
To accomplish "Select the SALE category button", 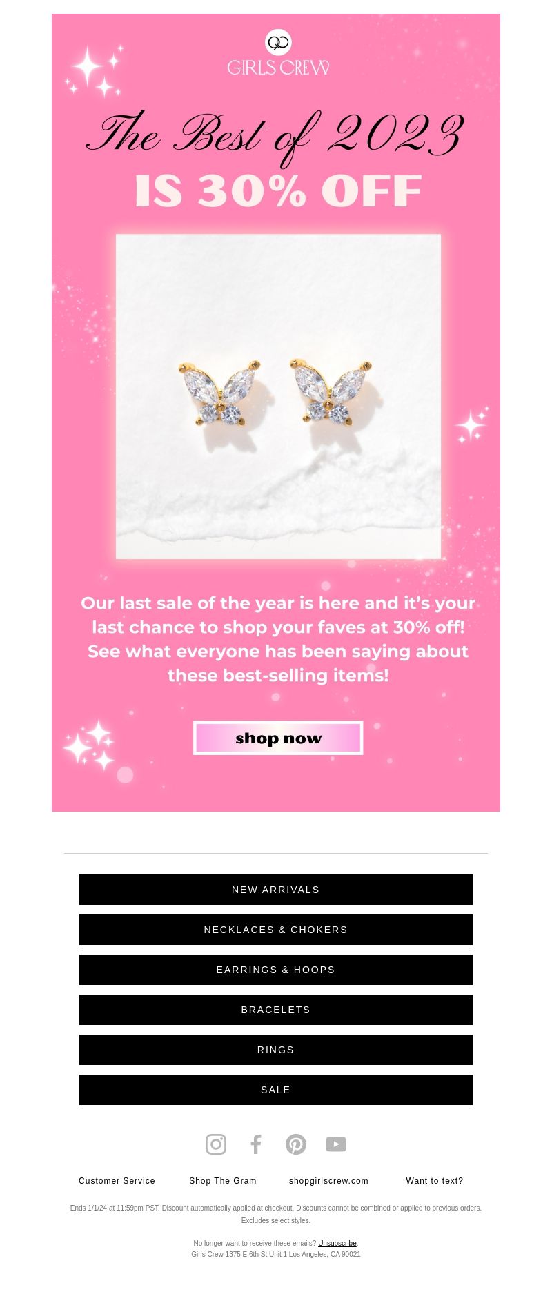I will pyautogui.click(x=276, y=1090).
